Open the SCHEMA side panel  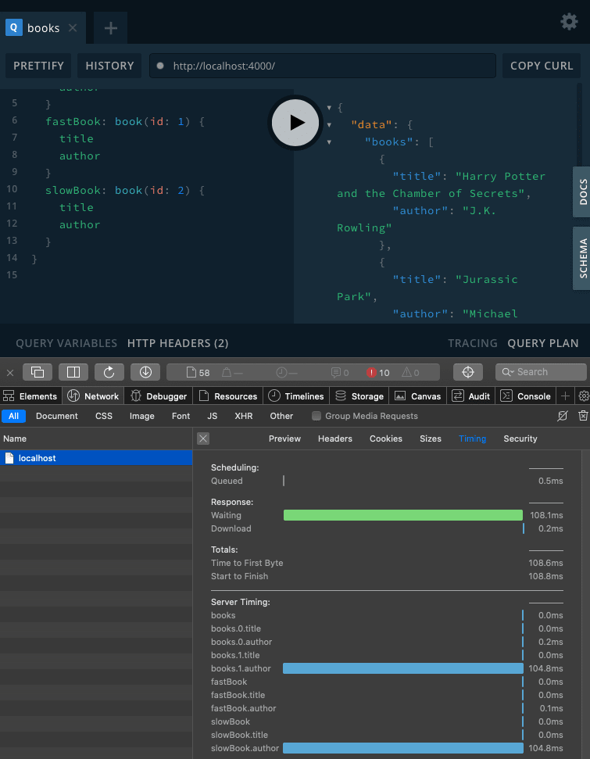[581, 259]
